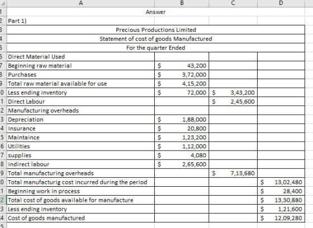313x228 pixels.
Task: Click the 'Depreciation' label cell
Action: [80, 119]
